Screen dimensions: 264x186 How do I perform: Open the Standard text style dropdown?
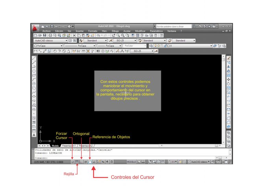pos(95,41)
